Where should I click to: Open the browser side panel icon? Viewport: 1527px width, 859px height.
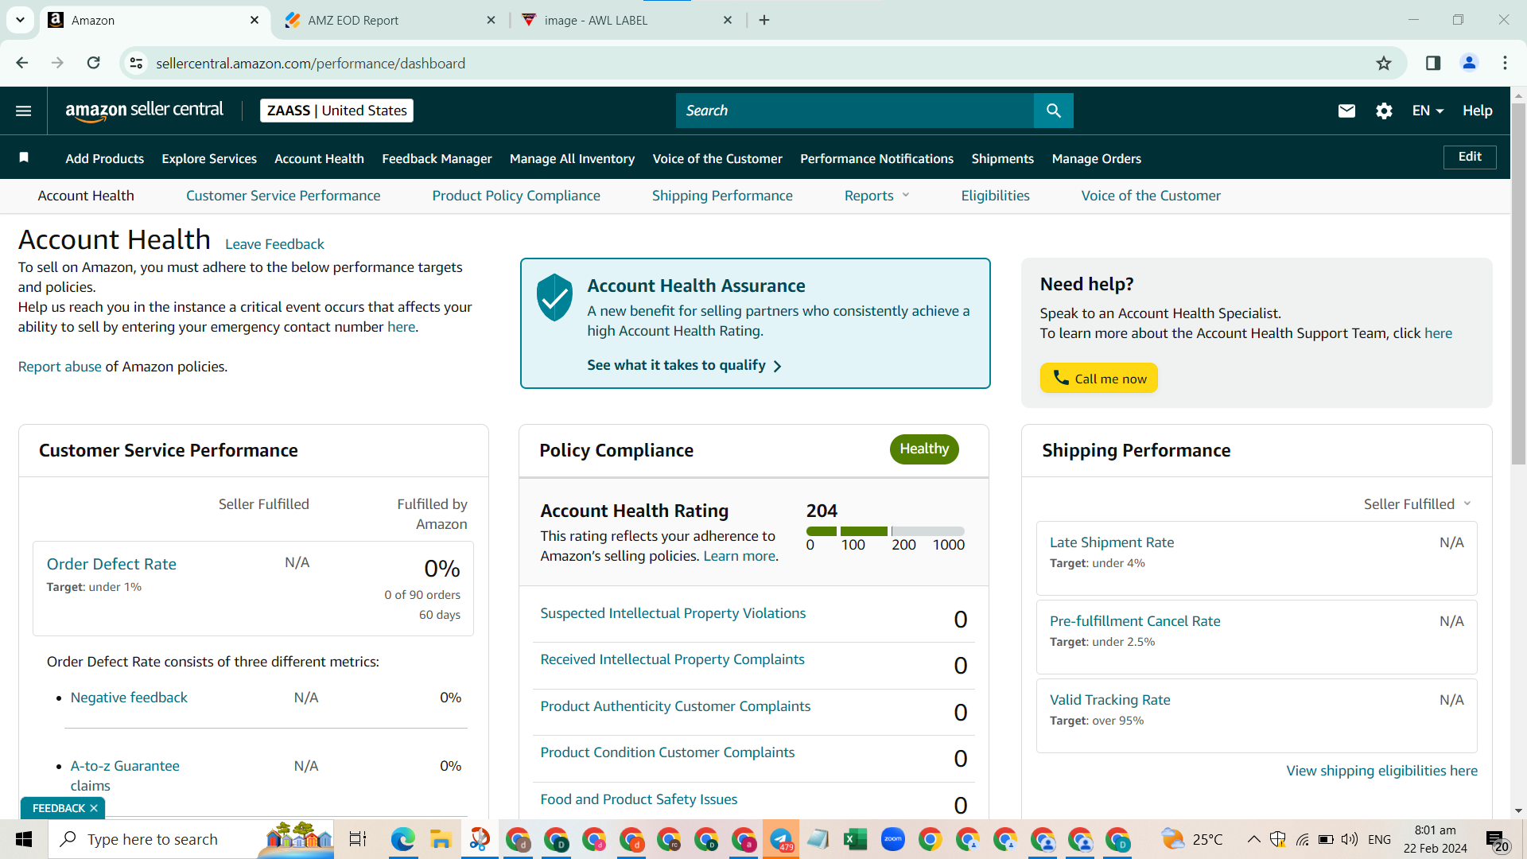pyautogui.click(x=1433, y=63)
